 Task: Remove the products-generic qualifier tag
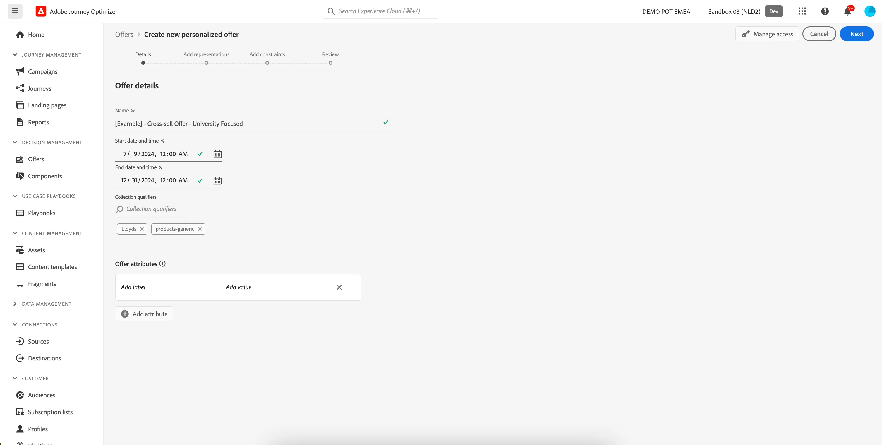click(x=200, y=229)
